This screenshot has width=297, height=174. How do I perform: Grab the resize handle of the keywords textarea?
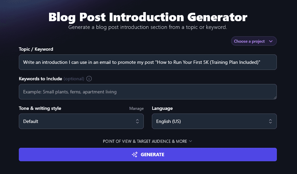click(275, 97)
